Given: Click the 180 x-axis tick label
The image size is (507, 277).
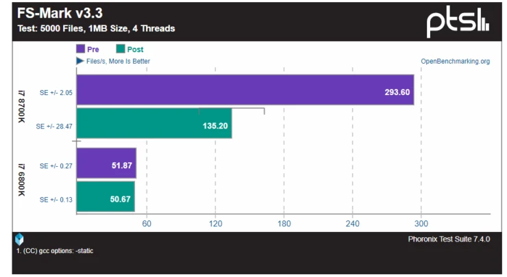Looking at the screenshot, I should click(x=284, y=224).
